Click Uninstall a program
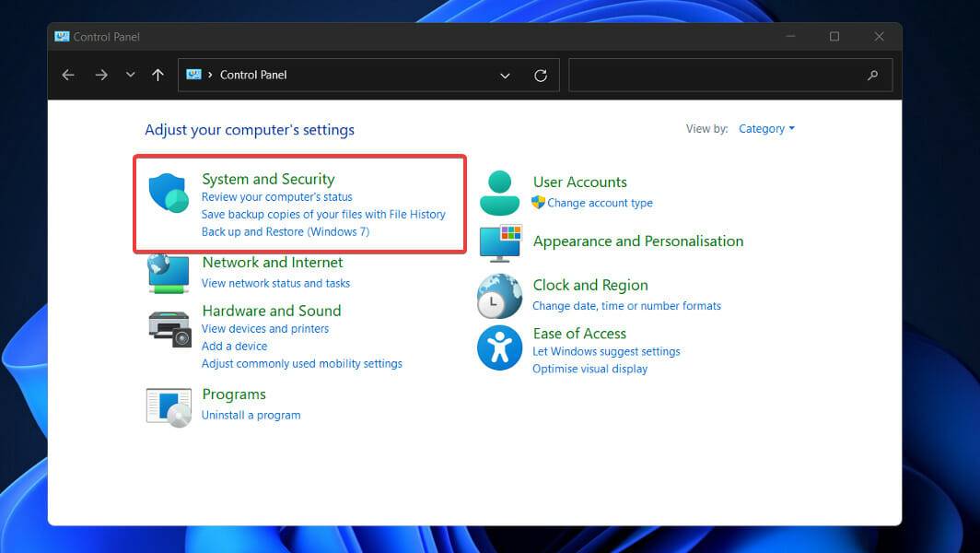 pyautogui.click(x=251, y=415)
